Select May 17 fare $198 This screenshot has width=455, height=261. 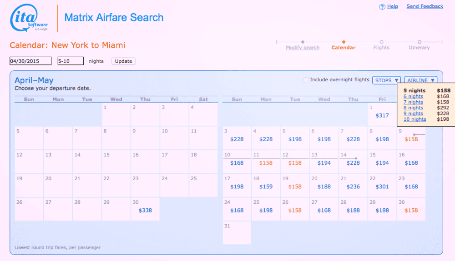tap(237, 187)
